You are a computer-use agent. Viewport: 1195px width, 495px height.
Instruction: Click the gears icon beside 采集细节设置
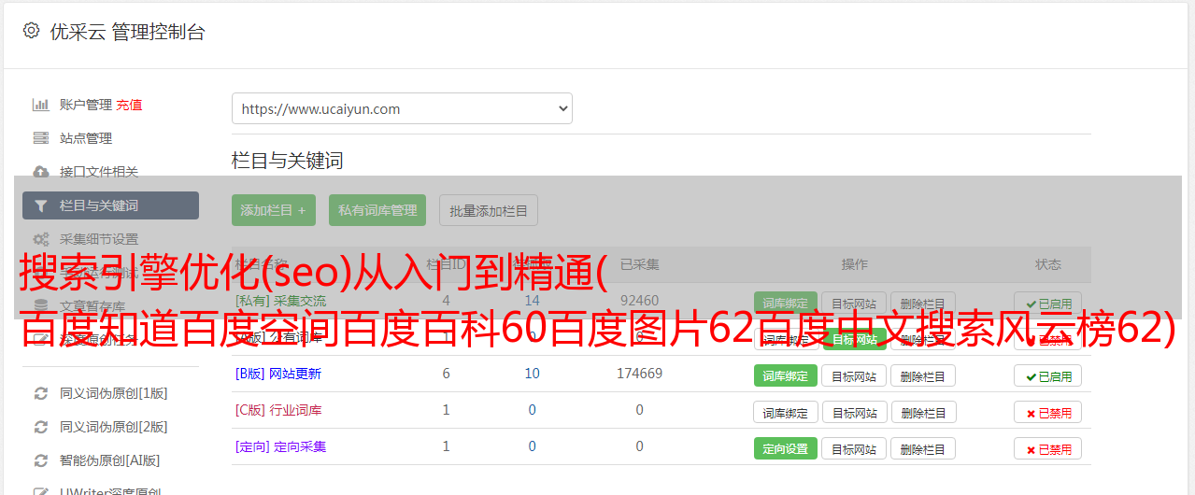click(40, 239)
